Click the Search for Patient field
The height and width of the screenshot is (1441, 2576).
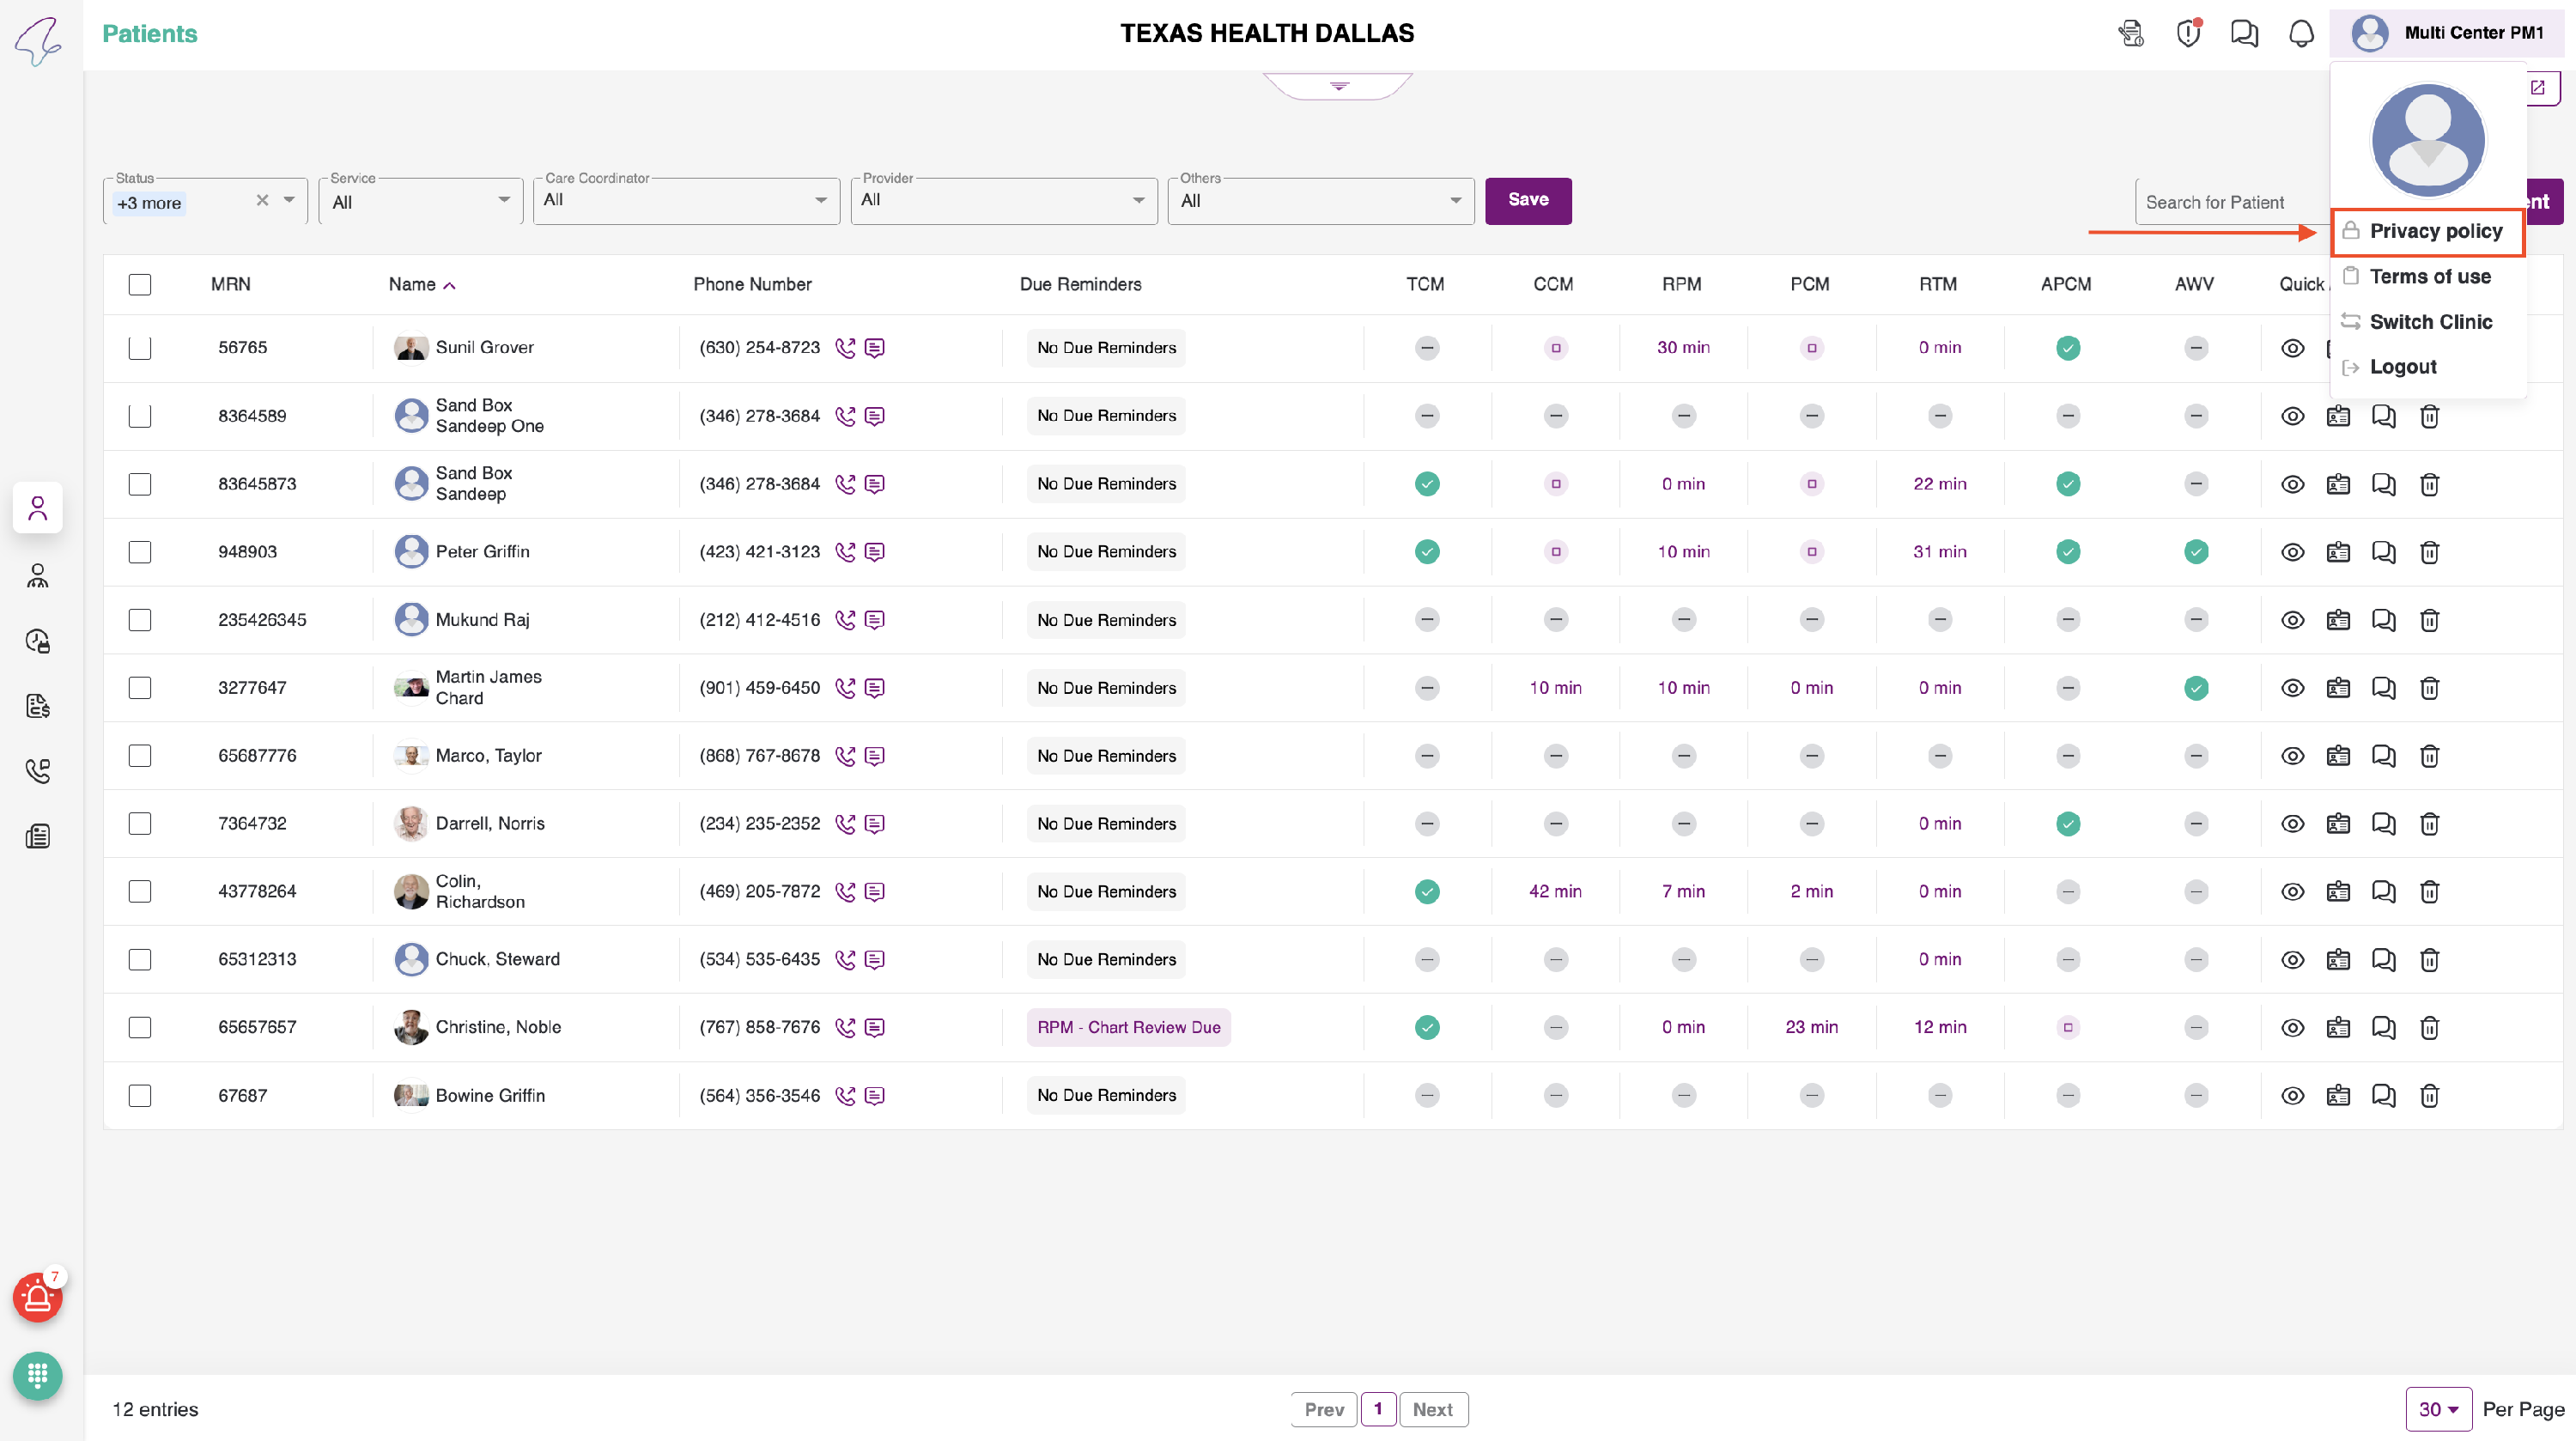(2230, 203)
